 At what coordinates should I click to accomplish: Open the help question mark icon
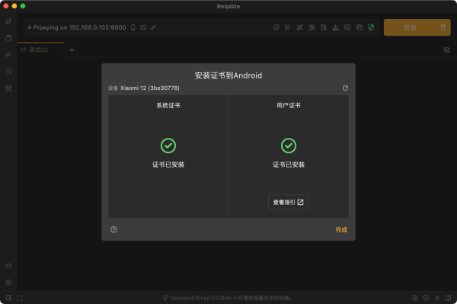click(x=114, y=229)
